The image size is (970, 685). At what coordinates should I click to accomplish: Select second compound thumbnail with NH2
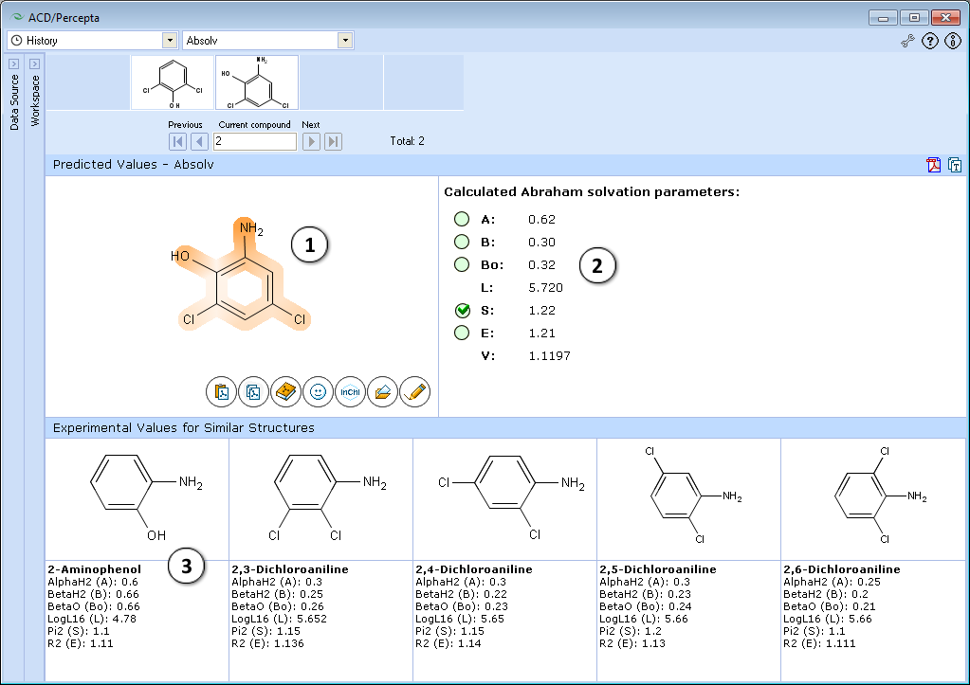tap(257, 82)
